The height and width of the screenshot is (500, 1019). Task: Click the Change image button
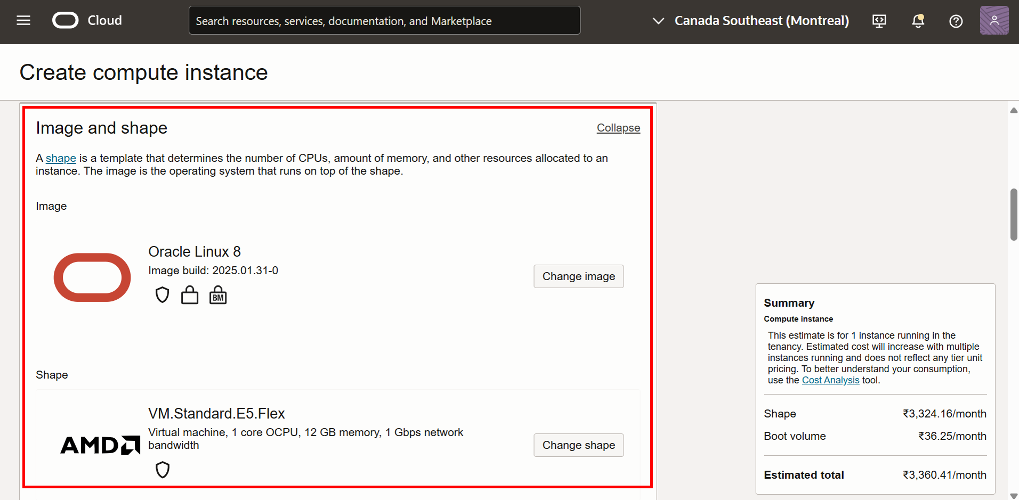(x=579, y=276)
